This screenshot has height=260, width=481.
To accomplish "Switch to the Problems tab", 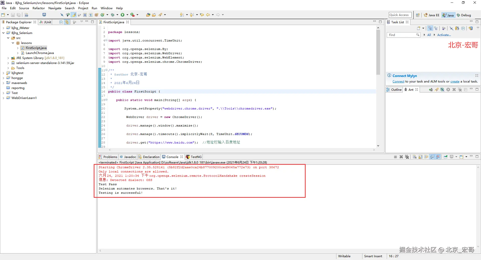I will [108, 157].
